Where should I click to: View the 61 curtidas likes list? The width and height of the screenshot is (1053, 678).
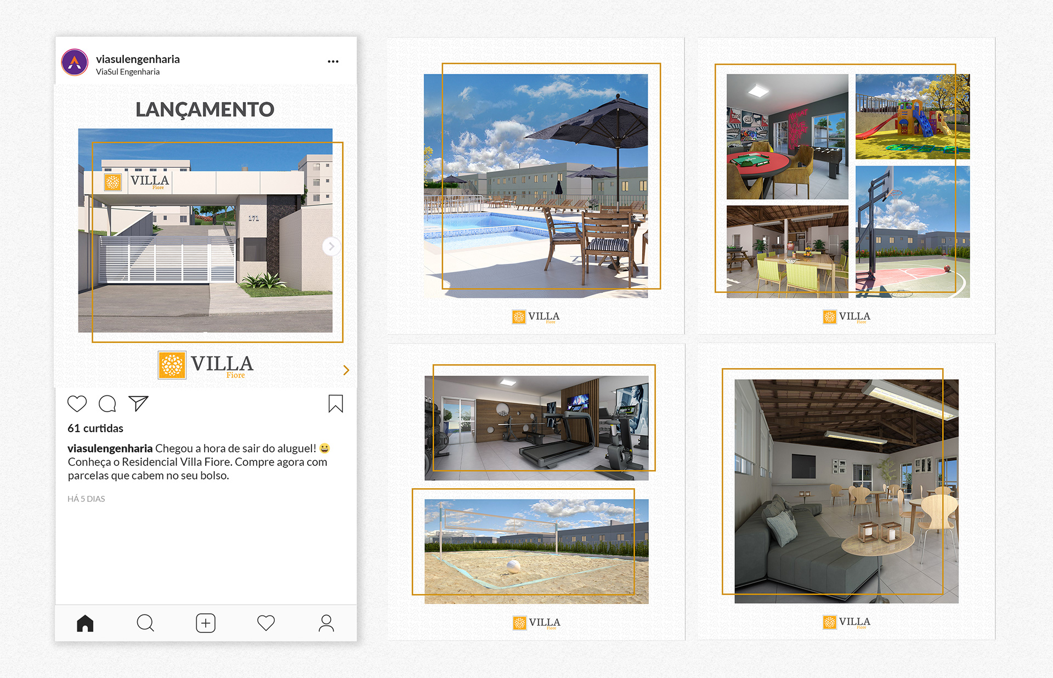(x=95, y=428)
